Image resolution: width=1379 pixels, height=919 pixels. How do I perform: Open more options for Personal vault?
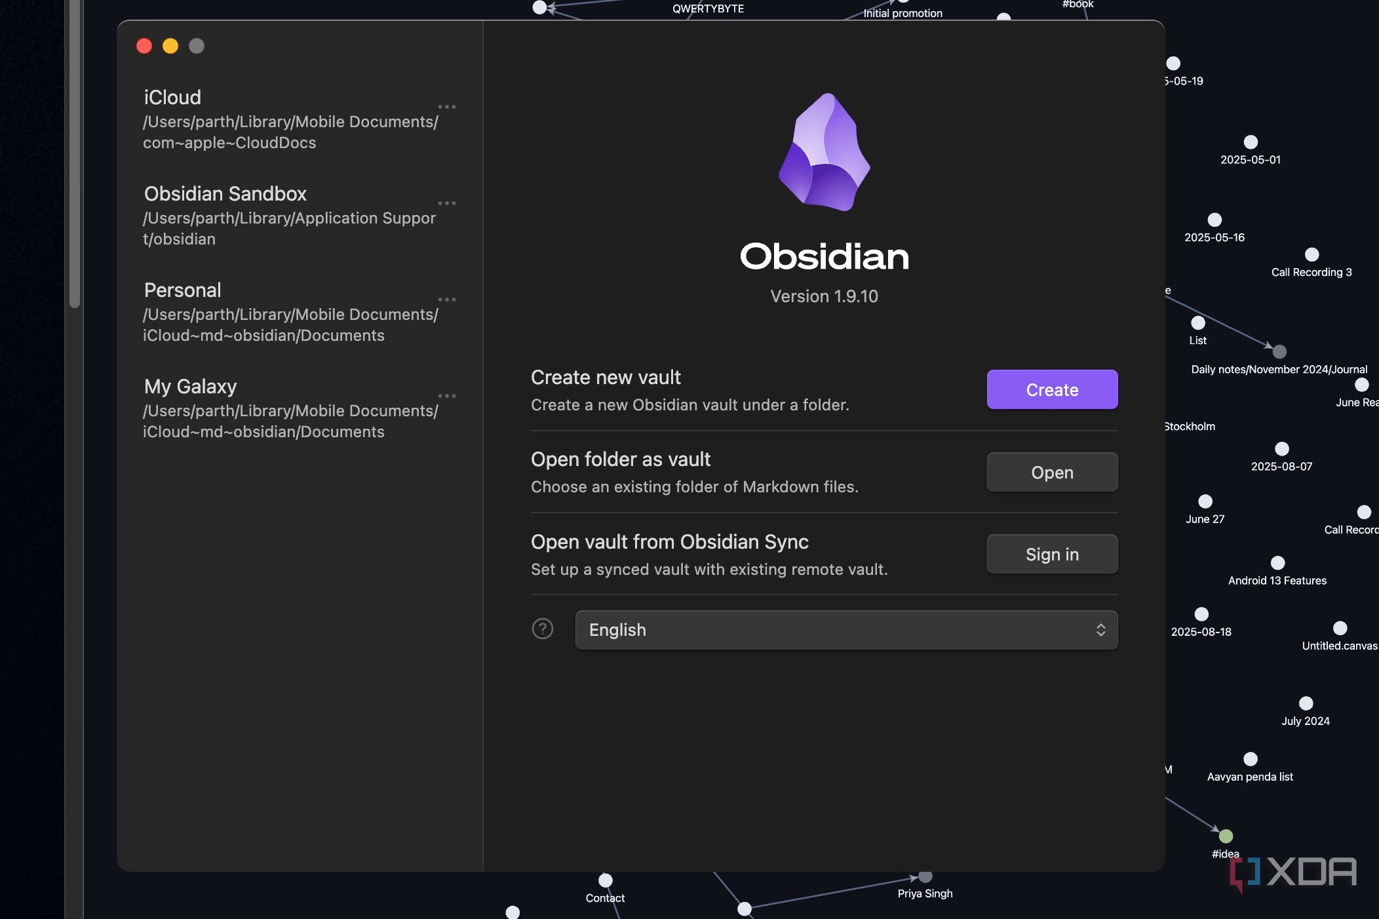pyautogui.click(x=446, y=300)
